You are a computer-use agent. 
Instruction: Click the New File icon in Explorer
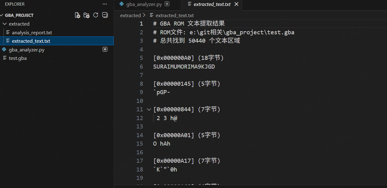click(x=78, y=15)
